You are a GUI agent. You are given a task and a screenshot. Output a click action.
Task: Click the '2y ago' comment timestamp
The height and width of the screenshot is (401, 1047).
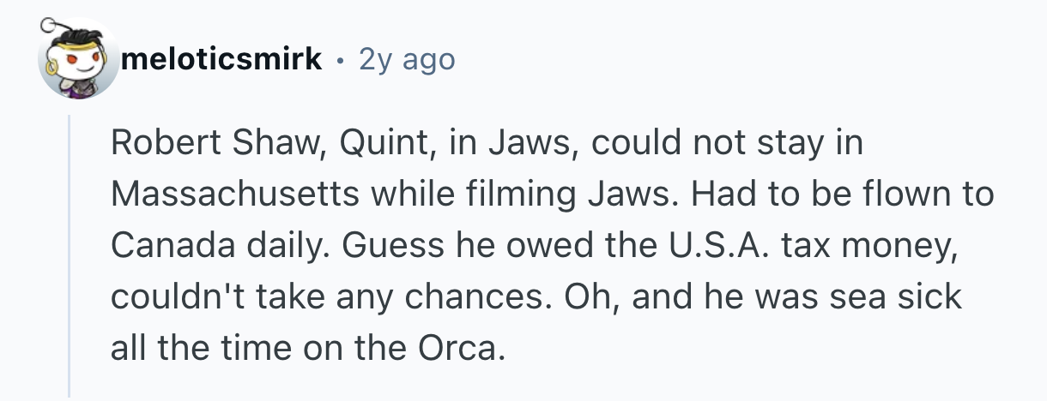coord(408,59)
